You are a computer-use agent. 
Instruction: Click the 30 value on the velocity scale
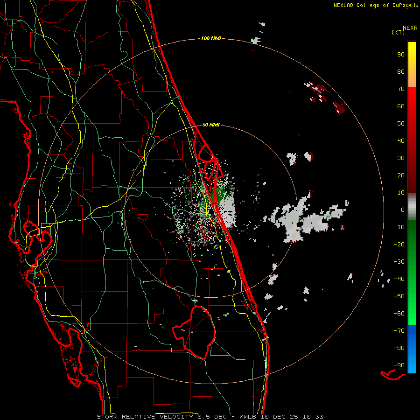(x=401, y=158)
